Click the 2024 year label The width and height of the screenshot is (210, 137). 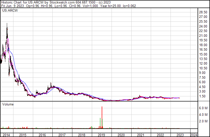194,135
